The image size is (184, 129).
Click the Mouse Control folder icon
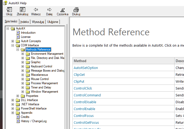pyautogui.click(x=28, y=79)
